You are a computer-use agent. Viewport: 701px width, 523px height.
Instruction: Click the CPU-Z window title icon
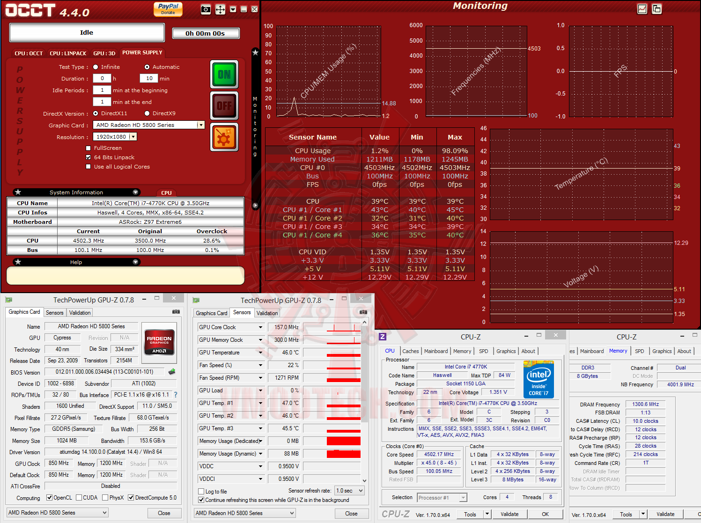pyautogui.click(x=383, y=337)
